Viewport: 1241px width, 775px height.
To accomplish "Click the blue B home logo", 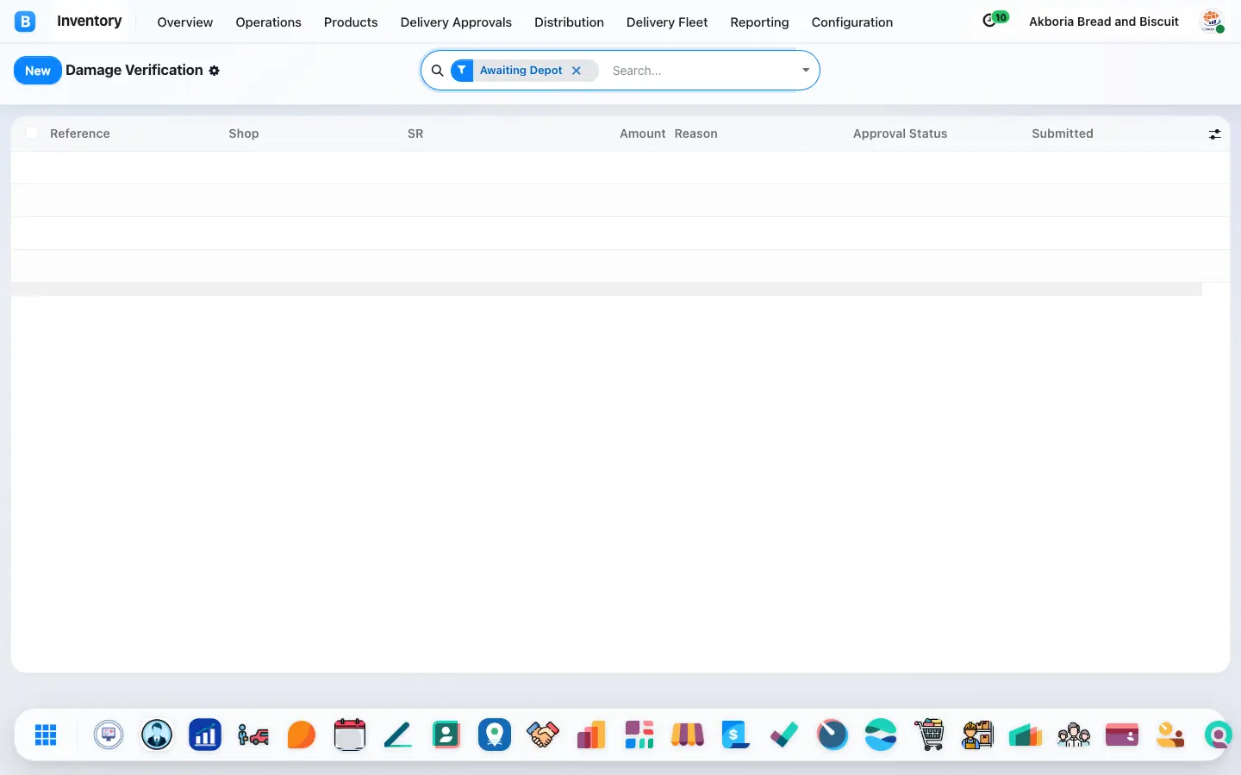I will pos(25,22).
